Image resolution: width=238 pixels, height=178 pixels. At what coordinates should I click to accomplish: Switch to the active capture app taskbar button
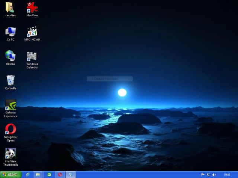coord(71,175)
